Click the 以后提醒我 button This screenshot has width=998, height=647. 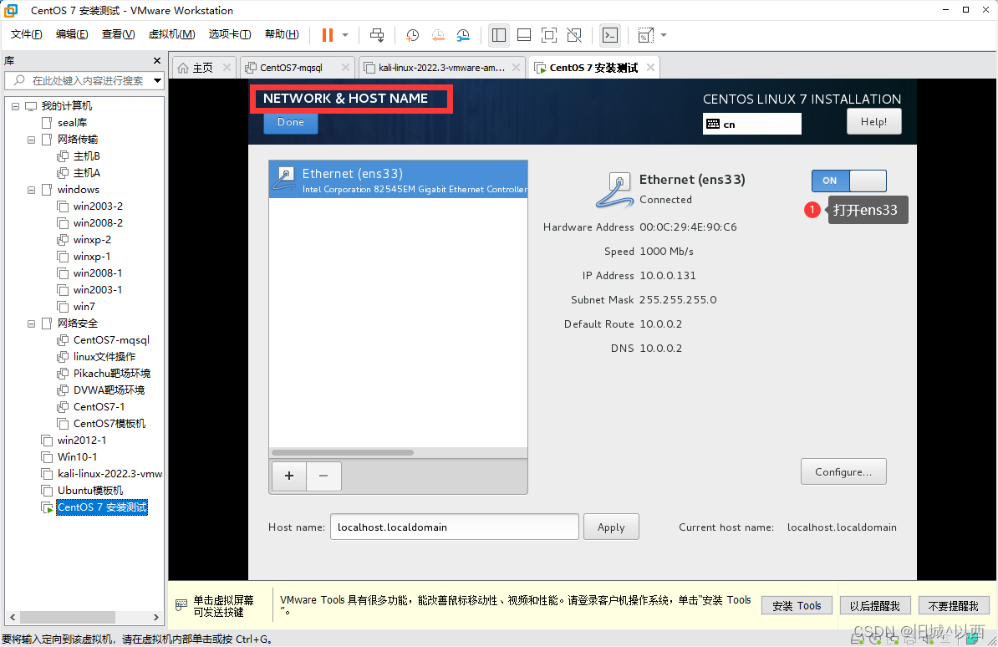(x=875, y=605)
